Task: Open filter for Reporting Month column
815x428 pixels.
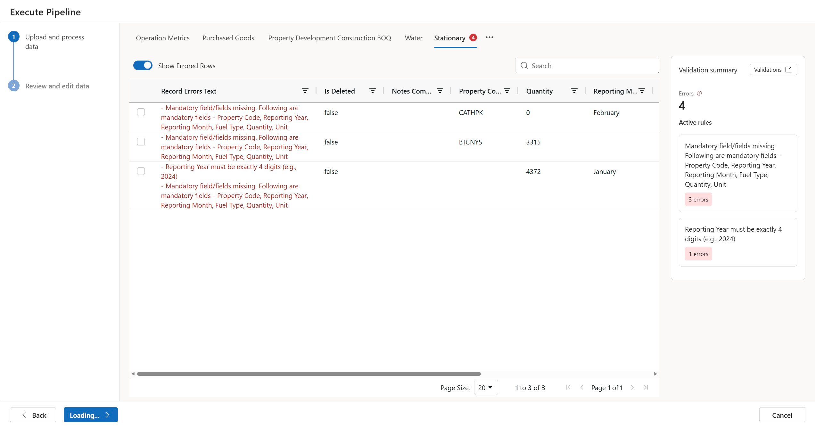Action: 641,91
